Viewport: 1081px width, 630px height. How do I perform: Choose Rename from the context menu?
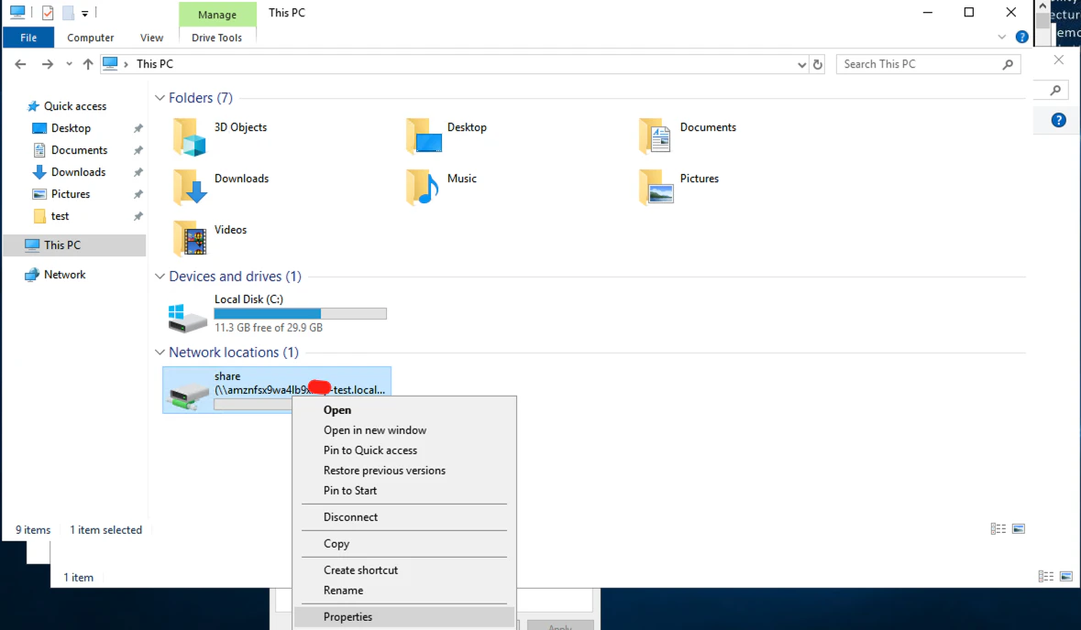[x=343, y=591]
